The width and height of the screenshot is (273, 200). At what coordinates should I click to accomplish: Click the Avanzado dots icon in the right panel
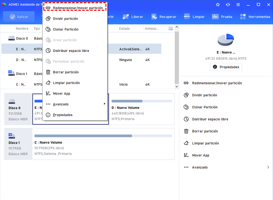(x=186, y=167)
